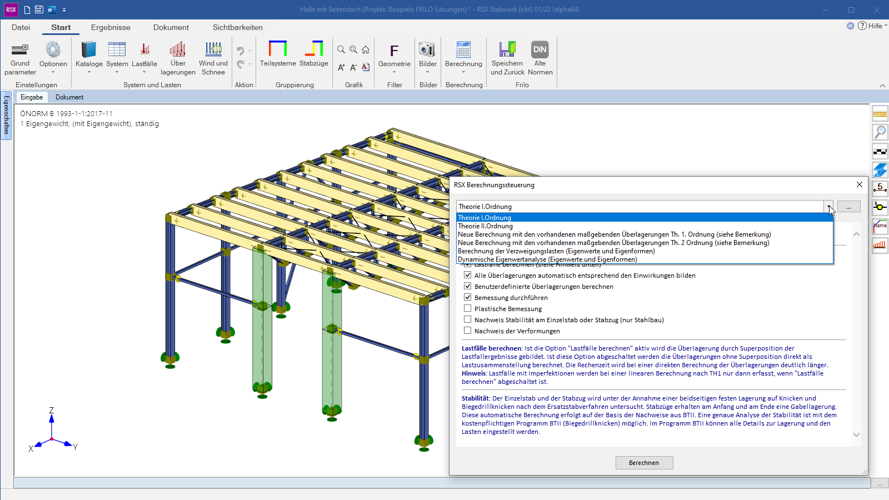
Task: Enable Nachweis Stabilität am Einzelstab checkbox
Action: 468,319
